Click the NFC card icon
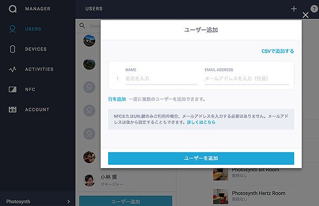The height and width of the screenshot is (206, 319). click(12, 89)
